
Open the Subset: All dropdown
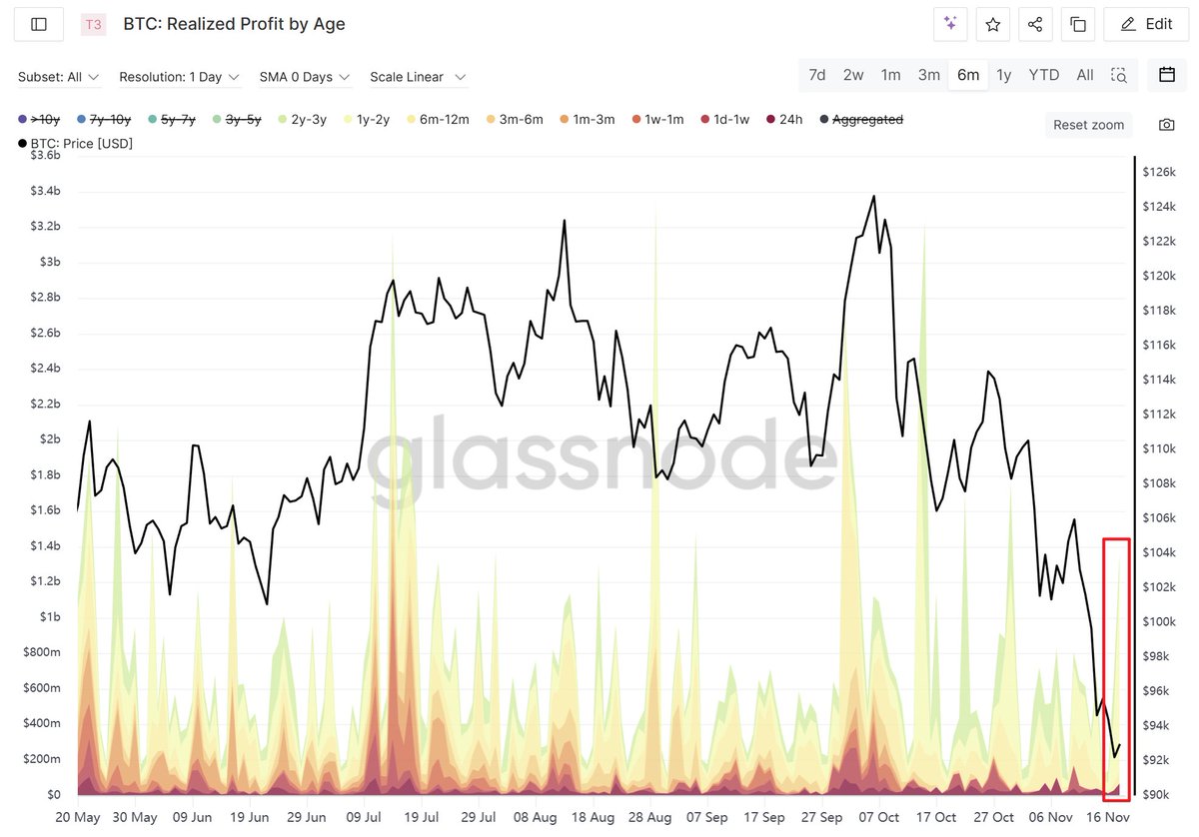coord(59,77)
